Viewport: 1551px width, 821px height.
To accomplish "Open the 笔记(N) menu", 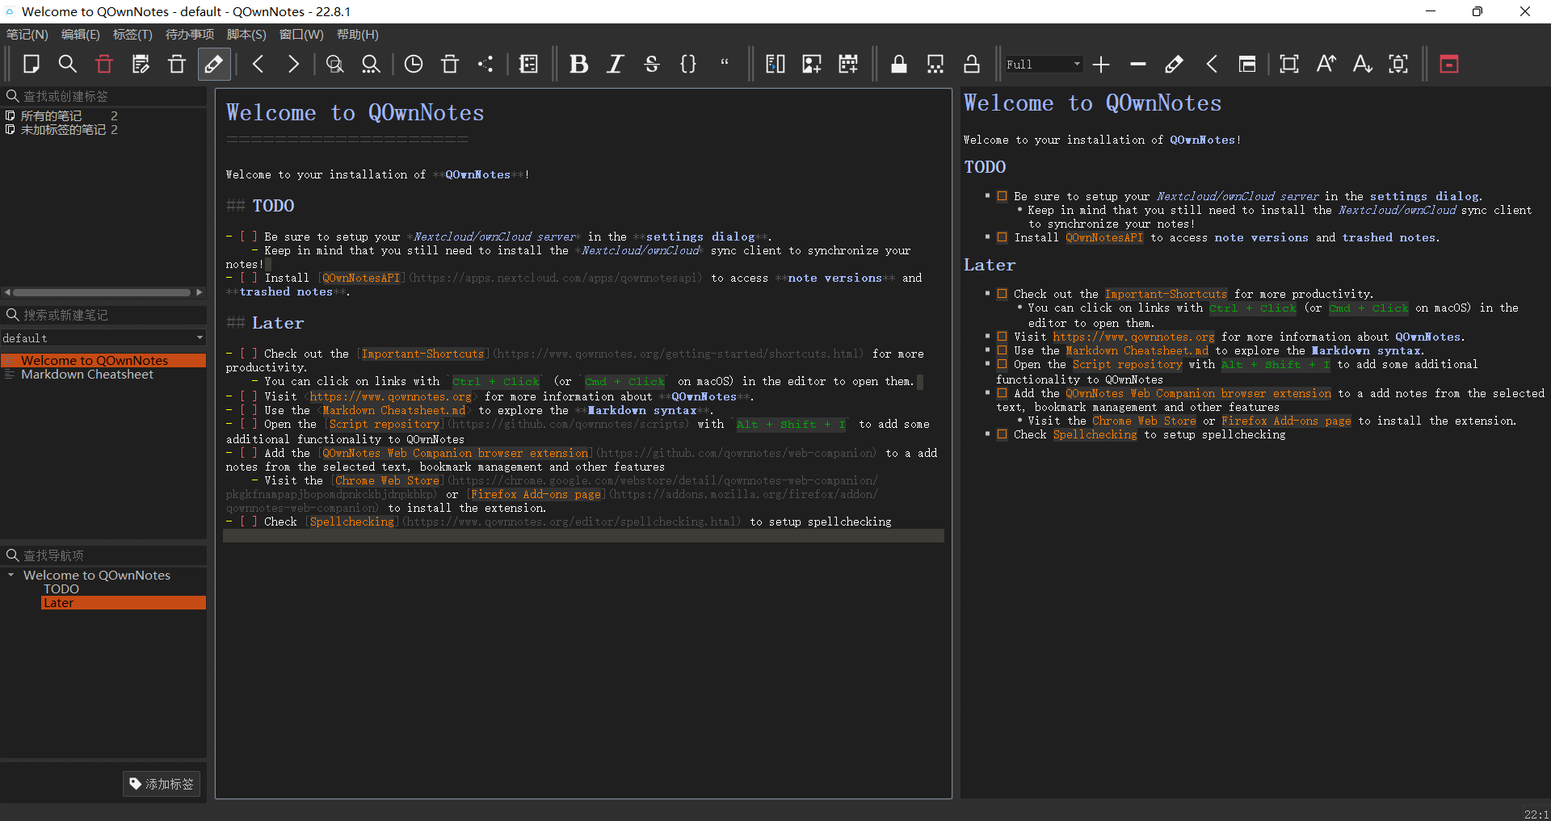I will [27, 35].
